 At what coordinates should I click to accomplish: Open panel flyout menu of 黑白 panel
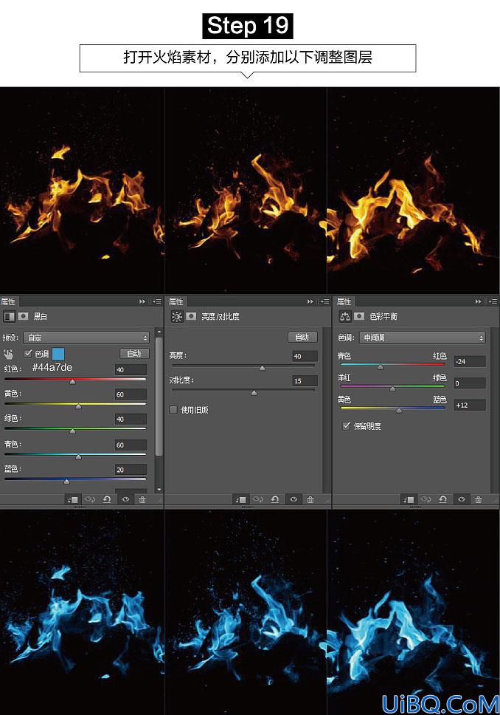click(156, 301)
